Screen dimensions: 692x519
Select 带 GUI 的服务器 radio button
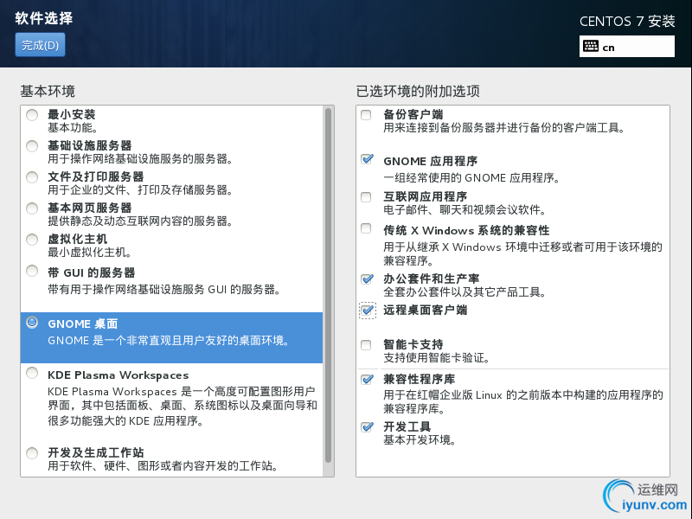click(32, 271)
